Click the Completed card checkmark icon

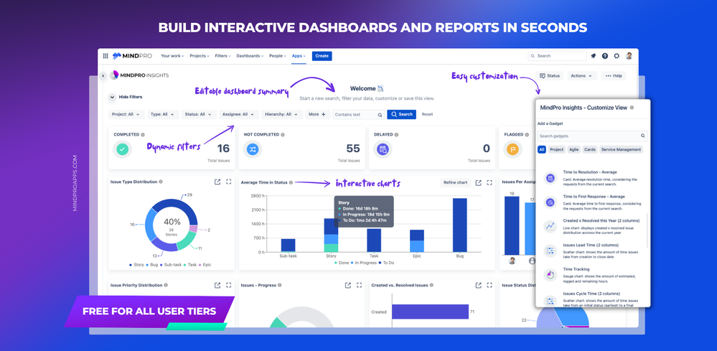point(122,149)
